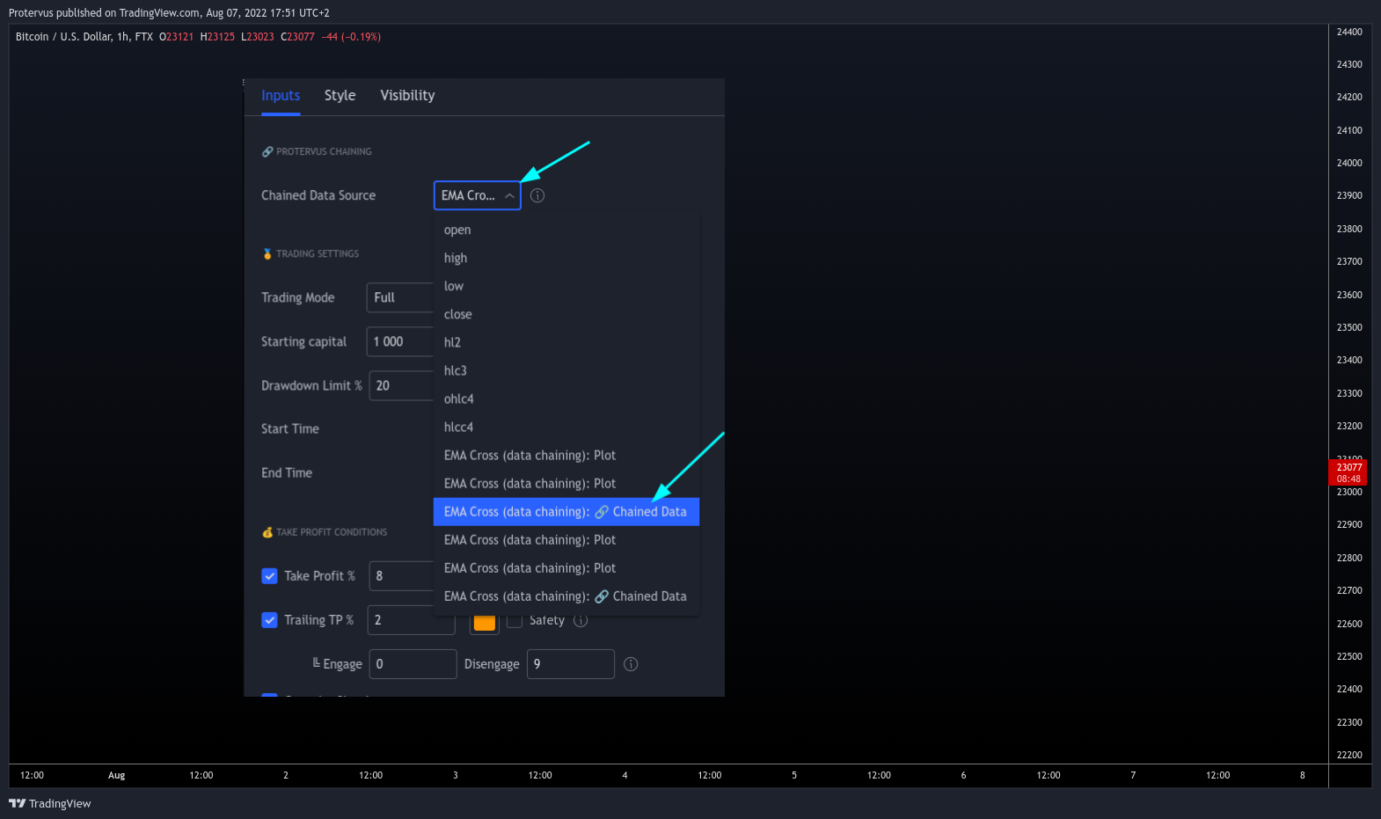Click 'Bitcoin / U.S. Dollar, 1h, FTX' title
The image size is (1381, 819).
84,37
